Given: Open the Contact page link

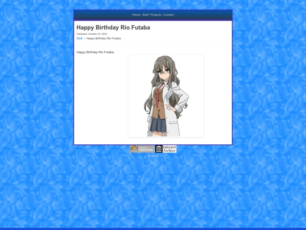Looking at the screenshot, I should [x=168, y=15].
